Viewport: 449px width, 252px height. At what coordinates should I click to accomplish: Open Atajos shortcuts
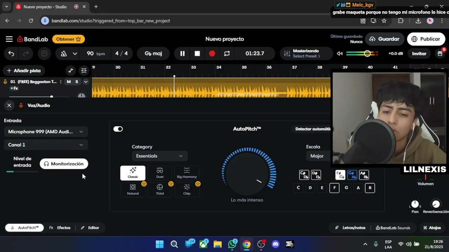[432, 228]
